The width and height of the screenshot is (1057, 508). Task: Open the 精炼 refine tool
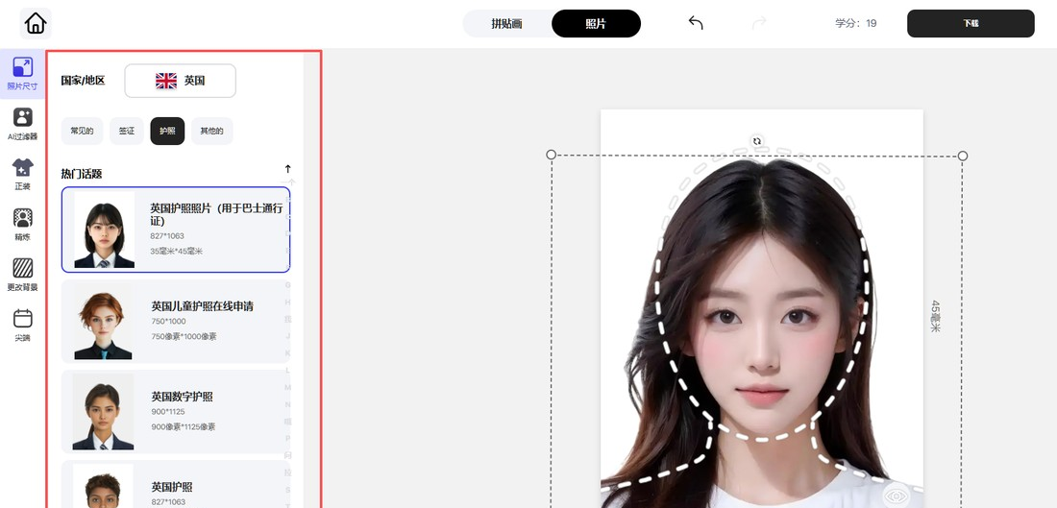(x=22, y=225)
